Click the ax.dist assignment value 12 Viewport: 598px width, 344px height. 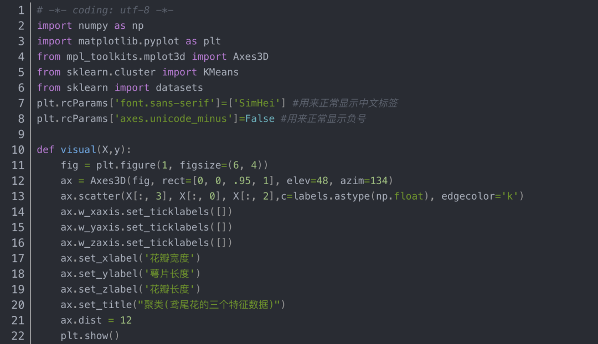pos(126,320)
